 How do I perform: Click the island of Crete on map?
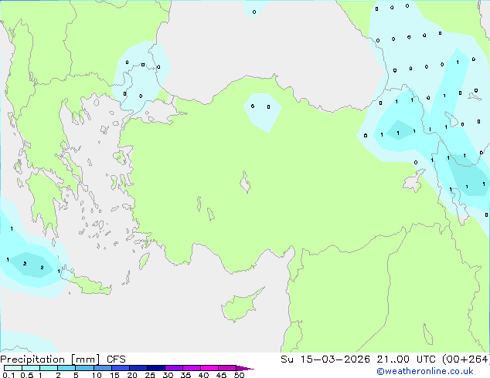click(x=87, y=284)
